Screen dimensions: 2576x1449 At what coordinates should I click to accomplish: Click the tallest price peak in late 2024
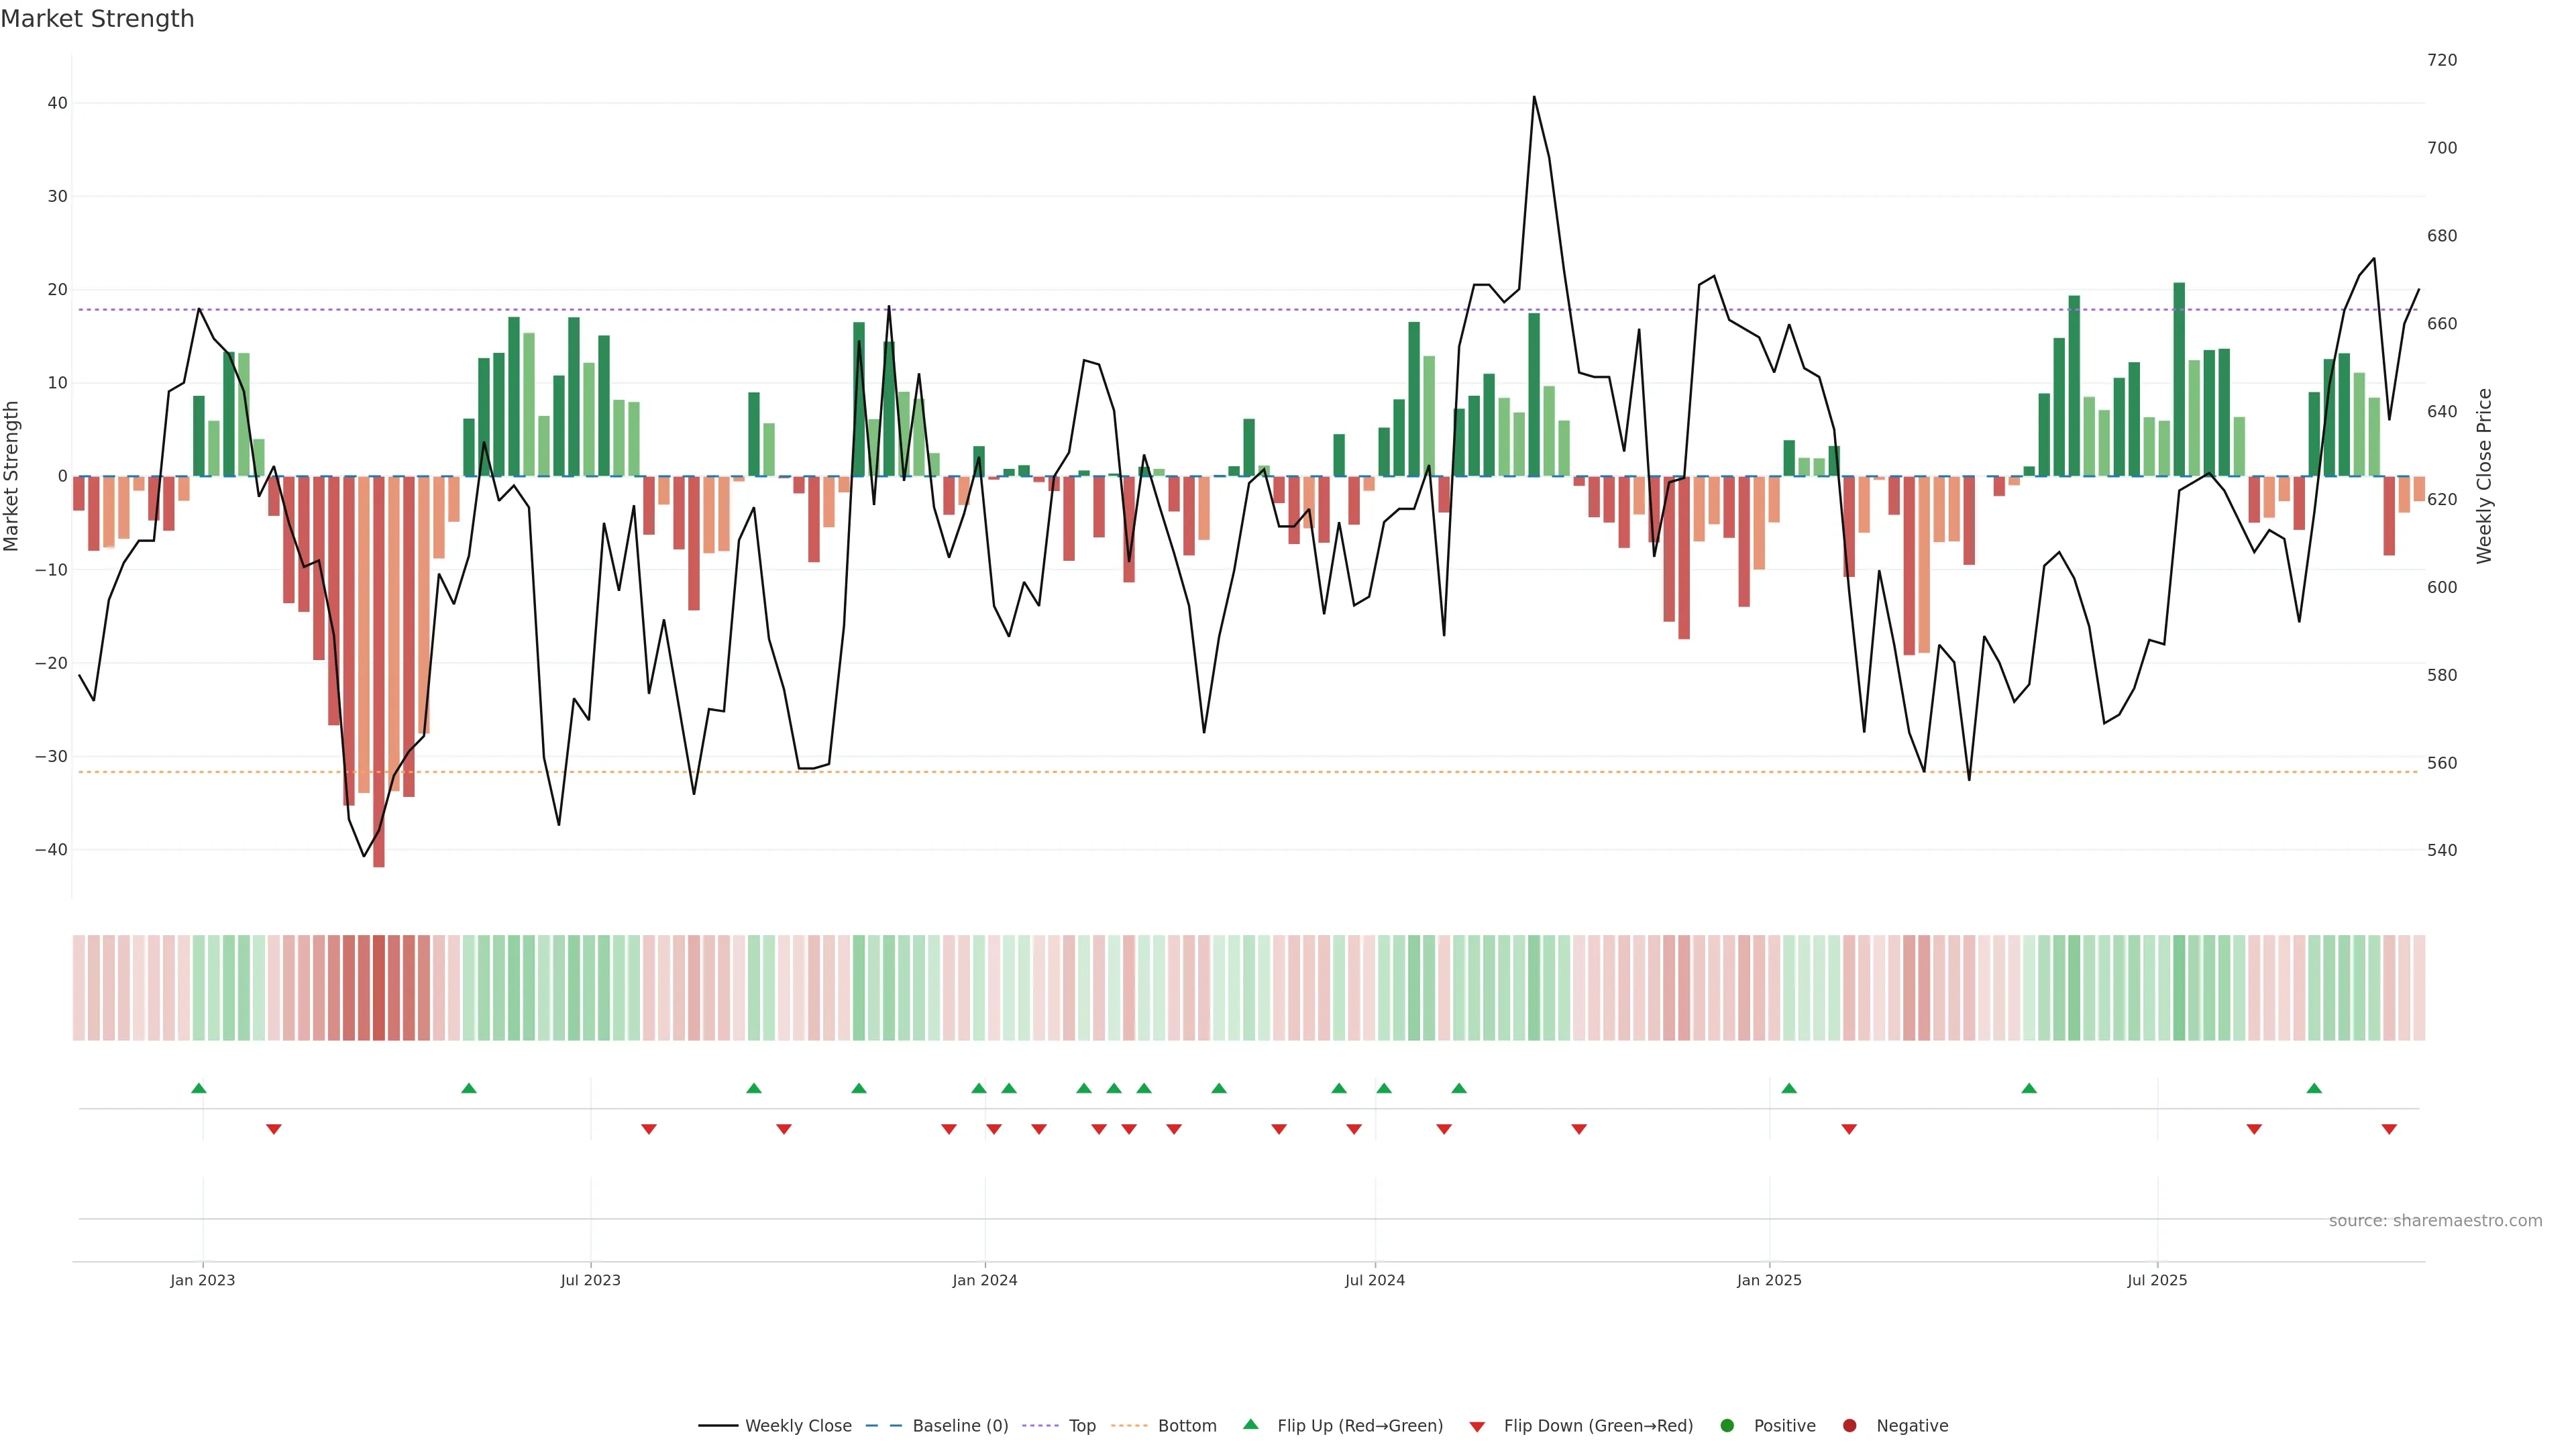tap(1534, 97)
